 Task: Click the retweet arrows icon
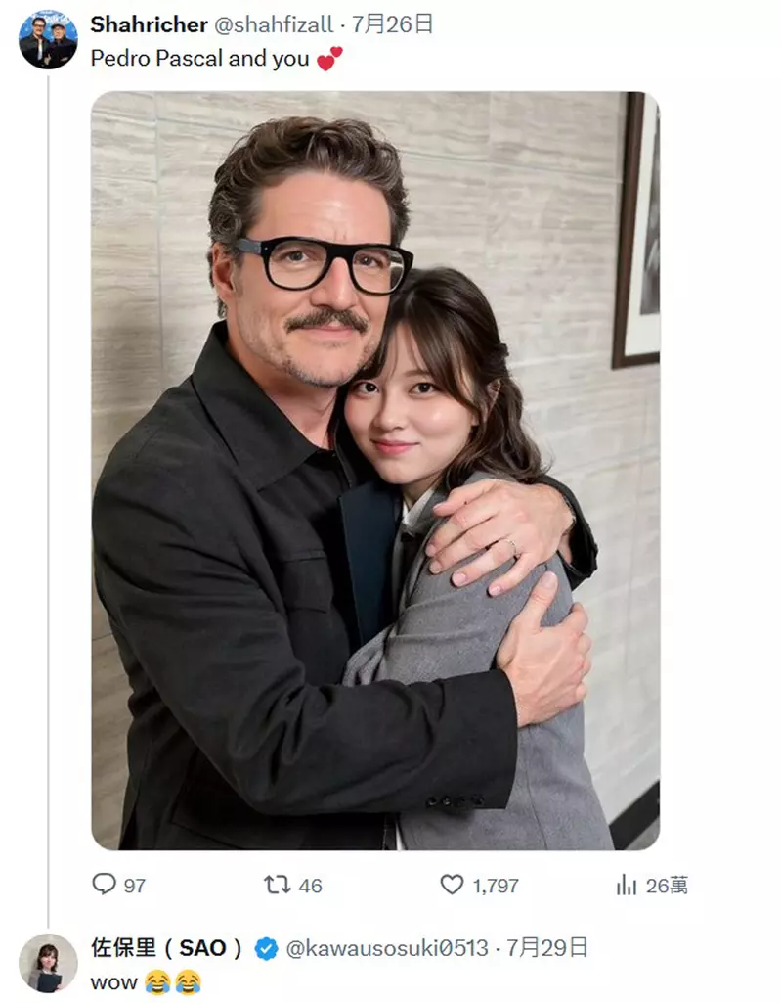click(277, 885)
